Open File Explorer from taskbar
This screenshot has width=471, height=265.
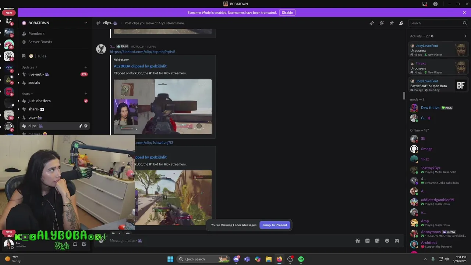coord(269,259)
